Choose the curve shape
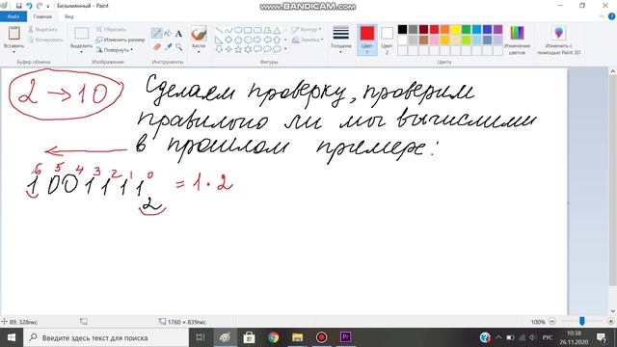Viewport: 617px width, 347px height. click(228, 30)
